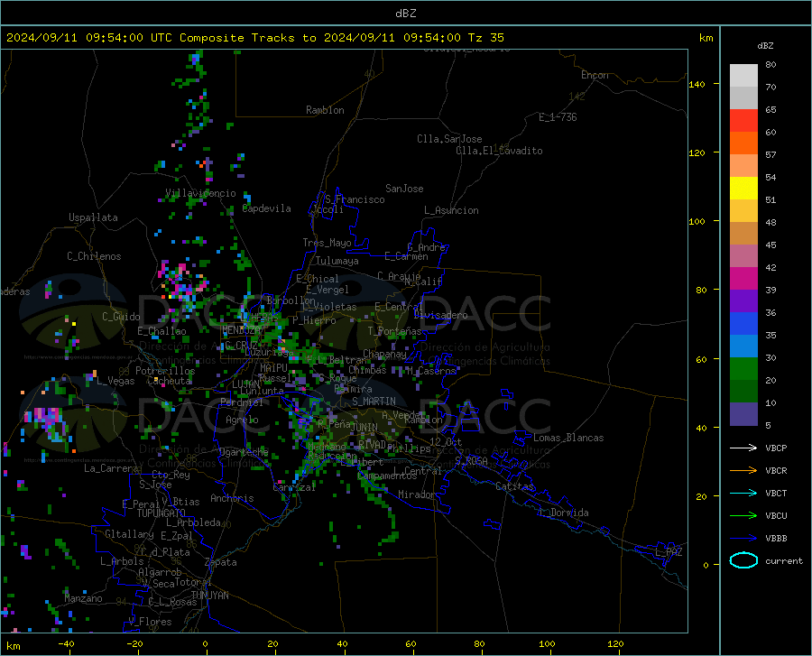Click the S_MARTIN city label
The height and width of the screenshot is (656, 812).
pyautogui.click(x=374, y=402)
